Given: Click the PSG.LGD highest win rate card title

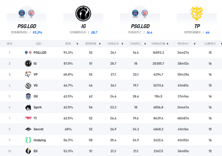Looking at the screenshot, I should 27,26.
